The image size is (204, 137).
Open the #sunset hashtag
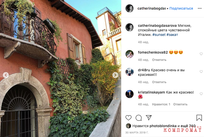point(159,35)
